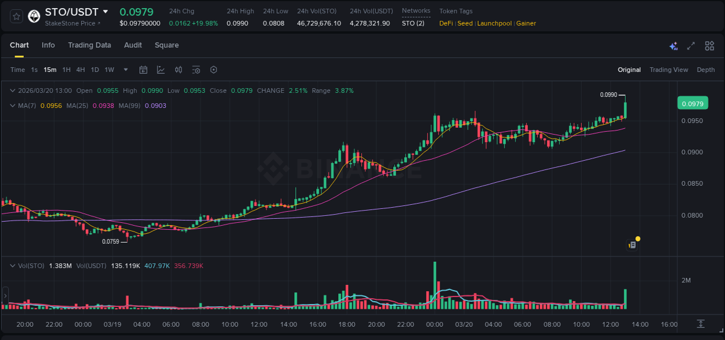725x340 pixels.
Task: Open the extra timeframes dropdown arrow
Action: point(125,70)
